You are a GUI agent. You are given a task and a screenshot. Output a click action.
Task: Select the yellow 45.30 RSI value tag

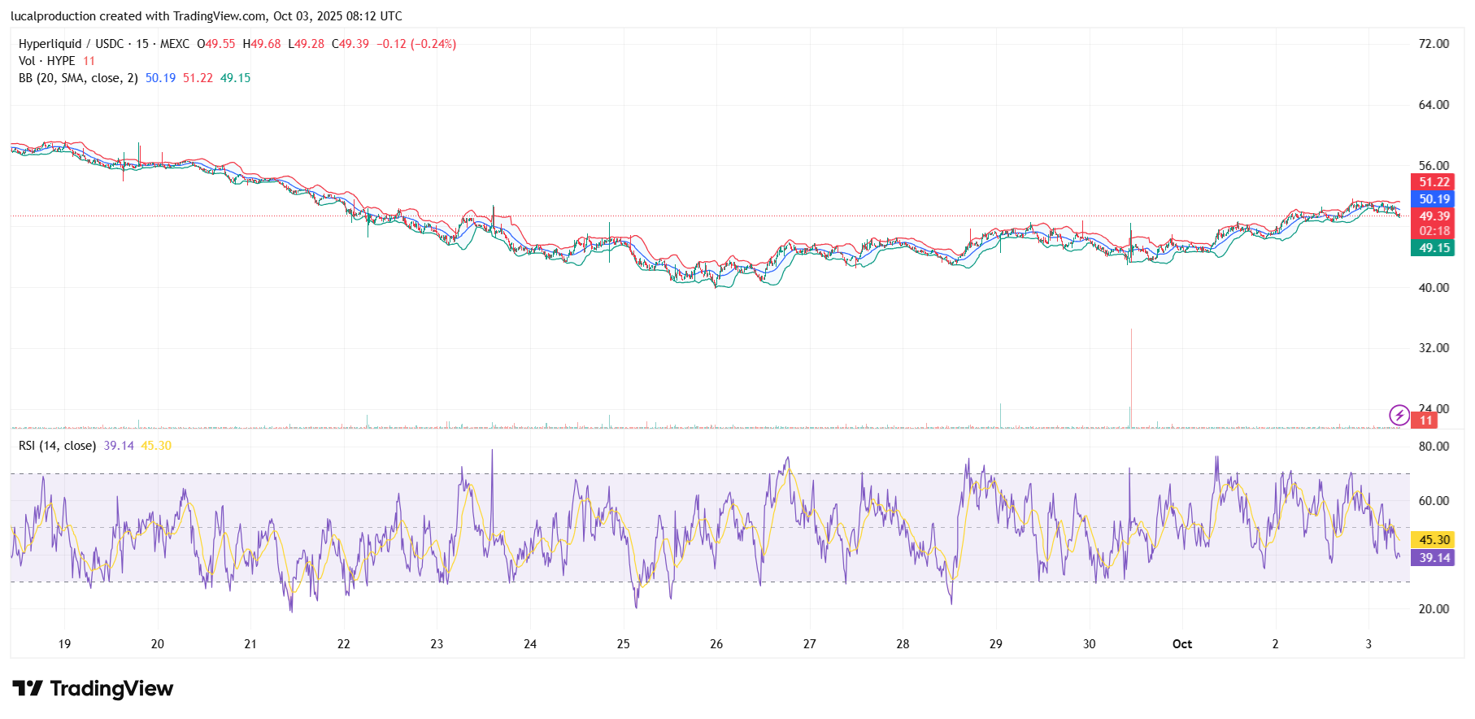point(1434,540)
